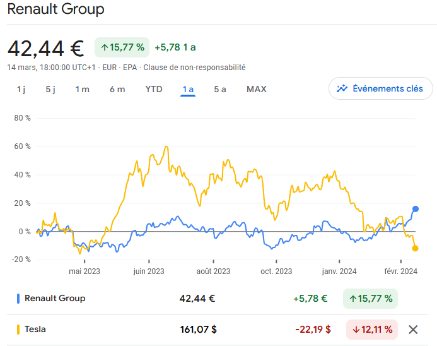Click the sparkline icon in Événements clés
This screenshot has width=437, height=346.
click(342, 89)
